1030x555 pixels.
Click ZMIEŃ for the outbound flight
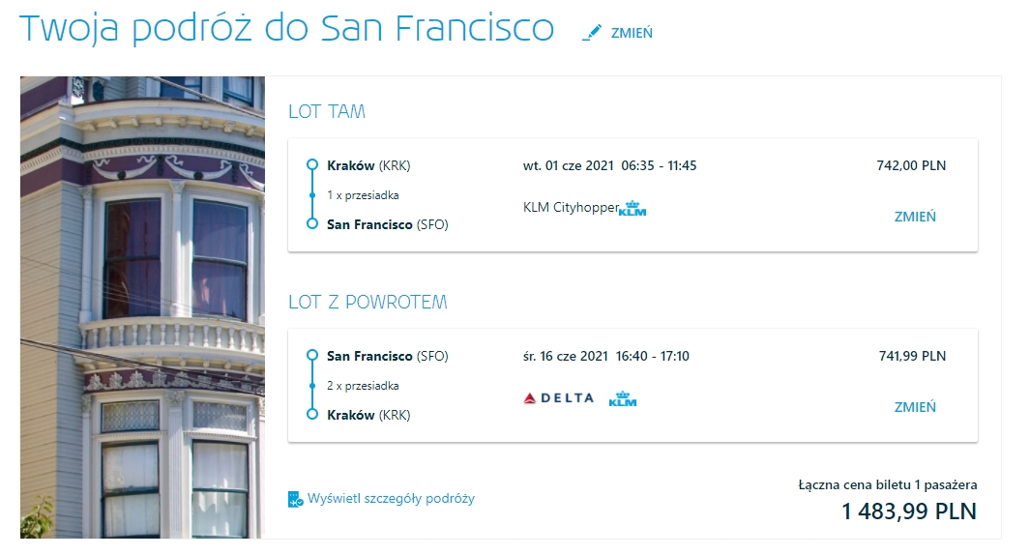pos(914,217)
